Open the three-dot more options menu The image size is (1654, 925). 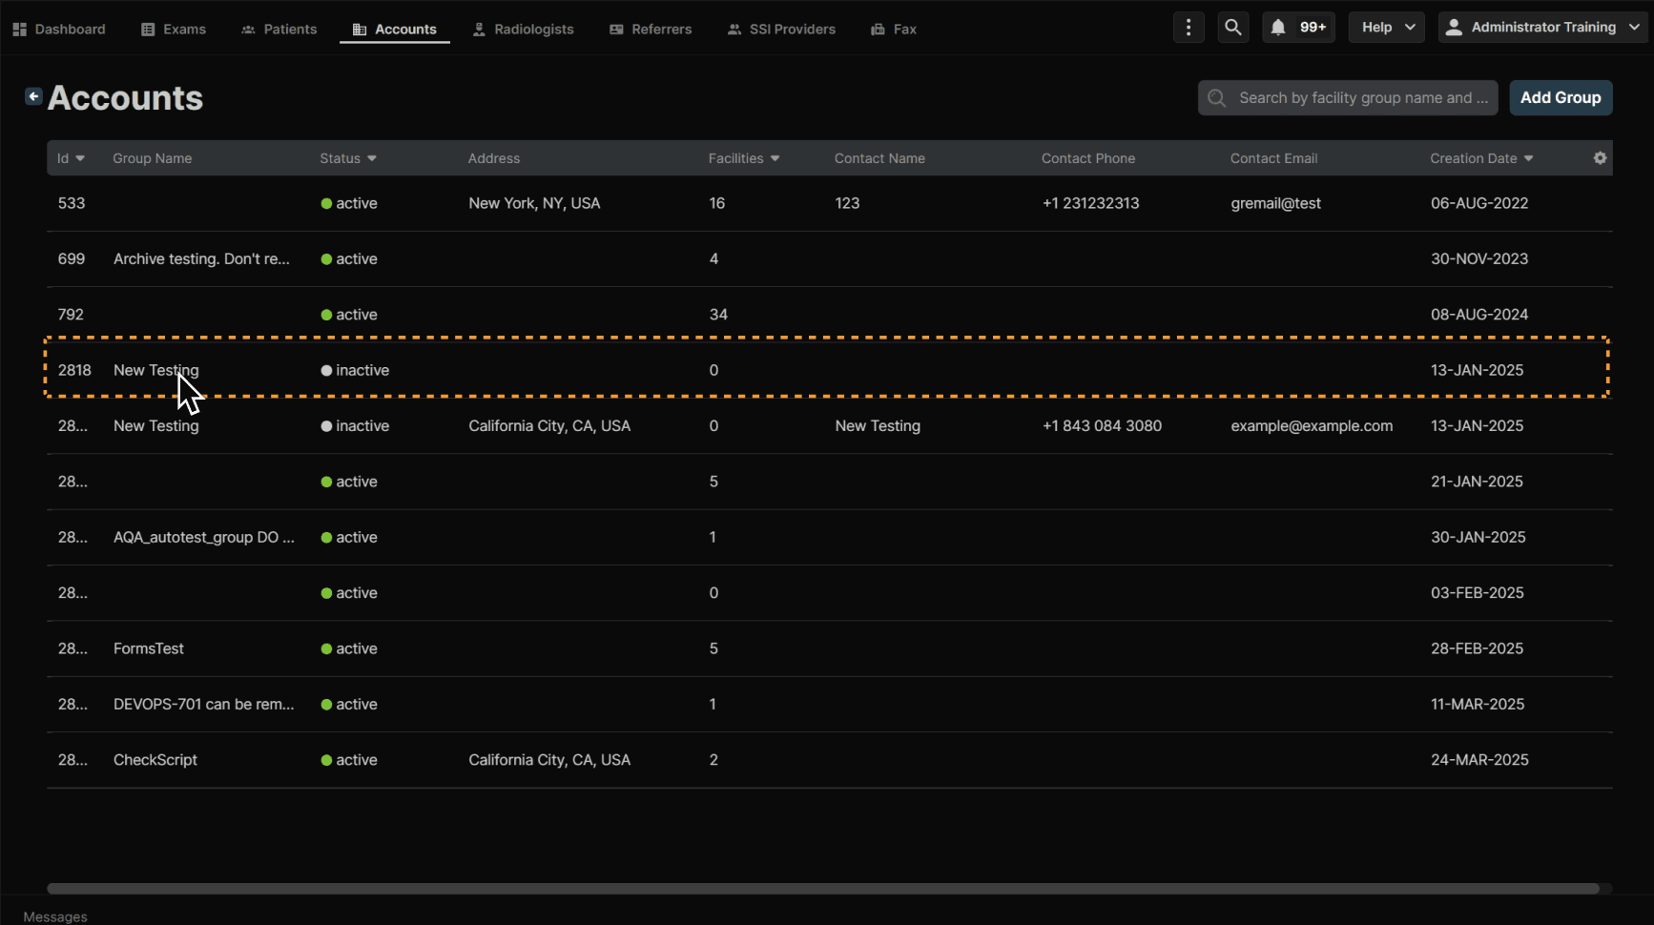click(x=1189, y=28)
